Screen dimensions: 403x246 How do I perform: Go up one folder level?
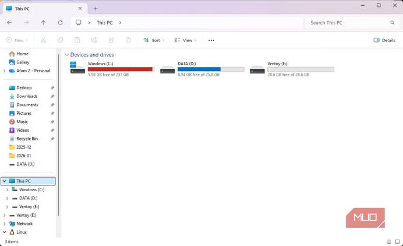pyautogui.click(x=43, y=23)
